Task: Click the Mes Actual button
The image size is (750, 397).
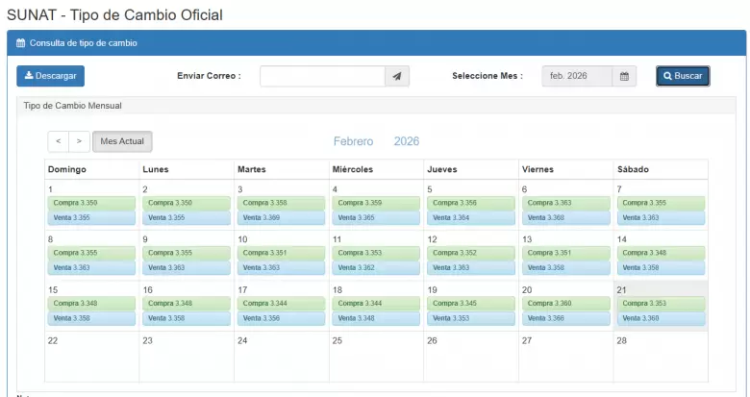Action: coord(122,141)
